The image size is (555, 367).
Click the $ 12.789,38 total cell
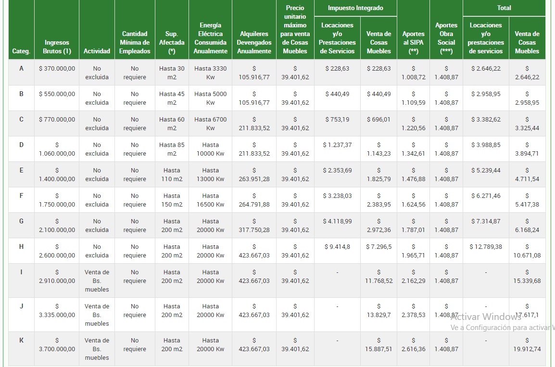[486, 247]
